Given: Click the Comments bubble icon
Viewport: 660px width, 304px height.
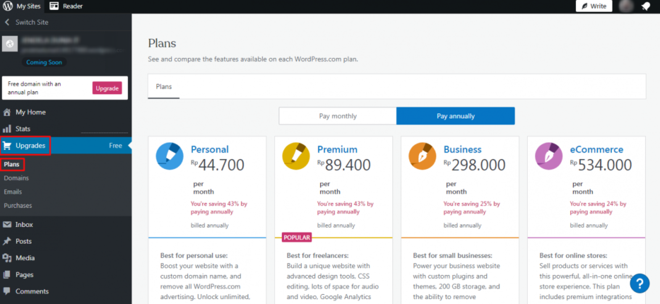Looking at the screenshot, I should tap(7, 291).
